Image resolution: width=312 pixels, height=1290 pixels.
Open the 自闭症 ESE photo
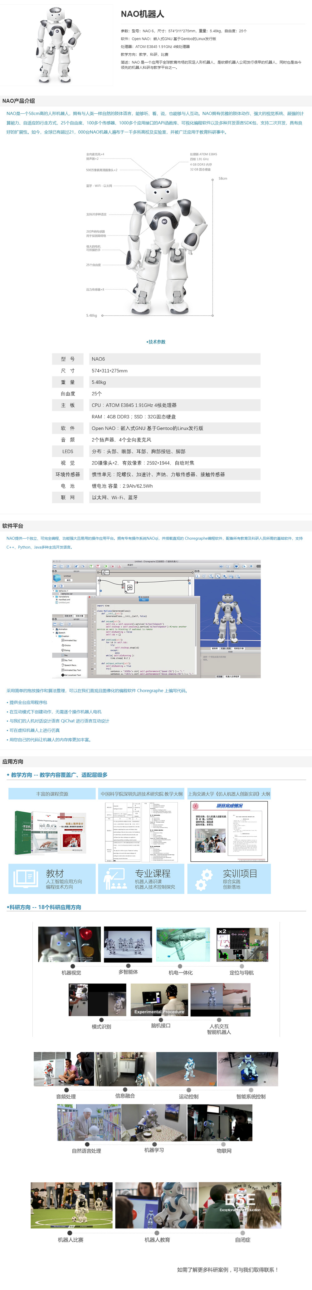tap(240, 1205)
